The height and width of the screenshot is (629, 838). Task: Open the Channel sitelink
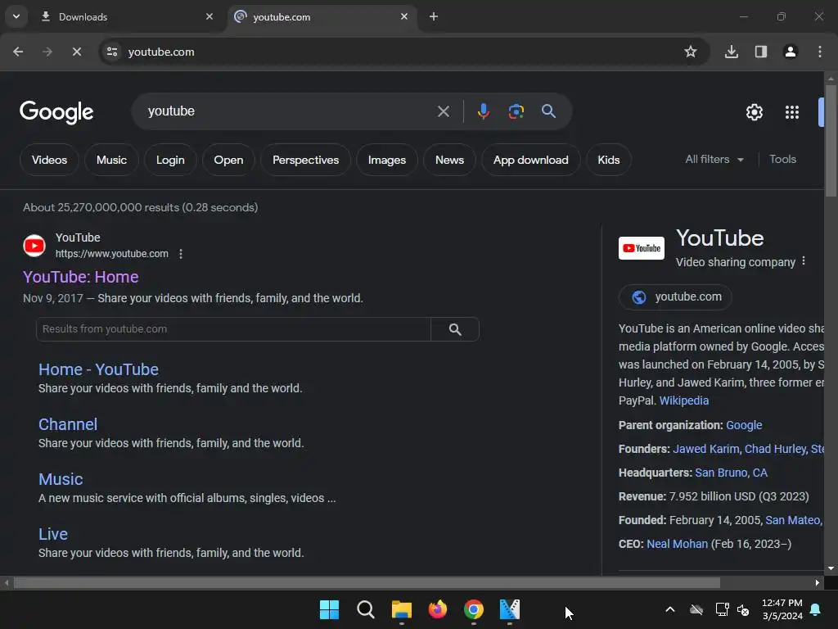(68, 425)
